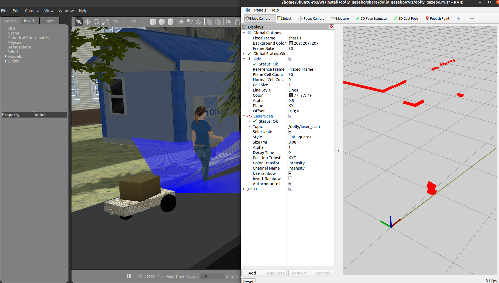Add a directional light in Gazebo
499x283 pixels.
point(199,22)
